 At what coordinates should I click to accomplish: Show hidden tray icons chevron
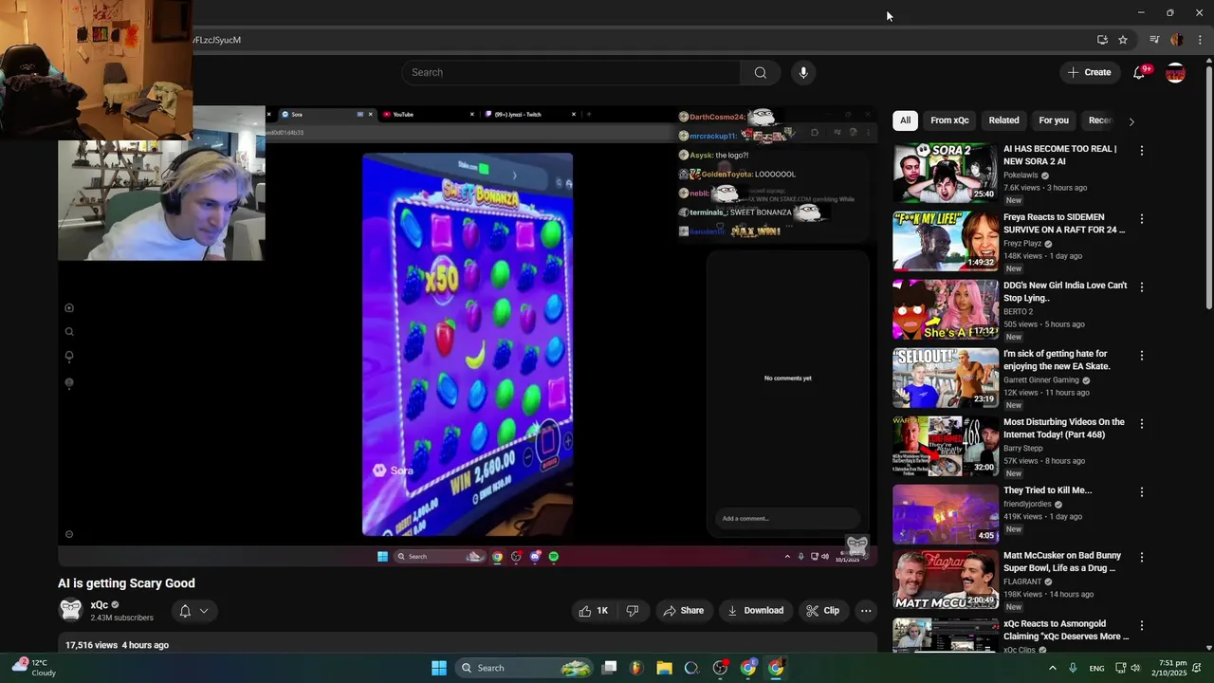[x=1052, y=668]
